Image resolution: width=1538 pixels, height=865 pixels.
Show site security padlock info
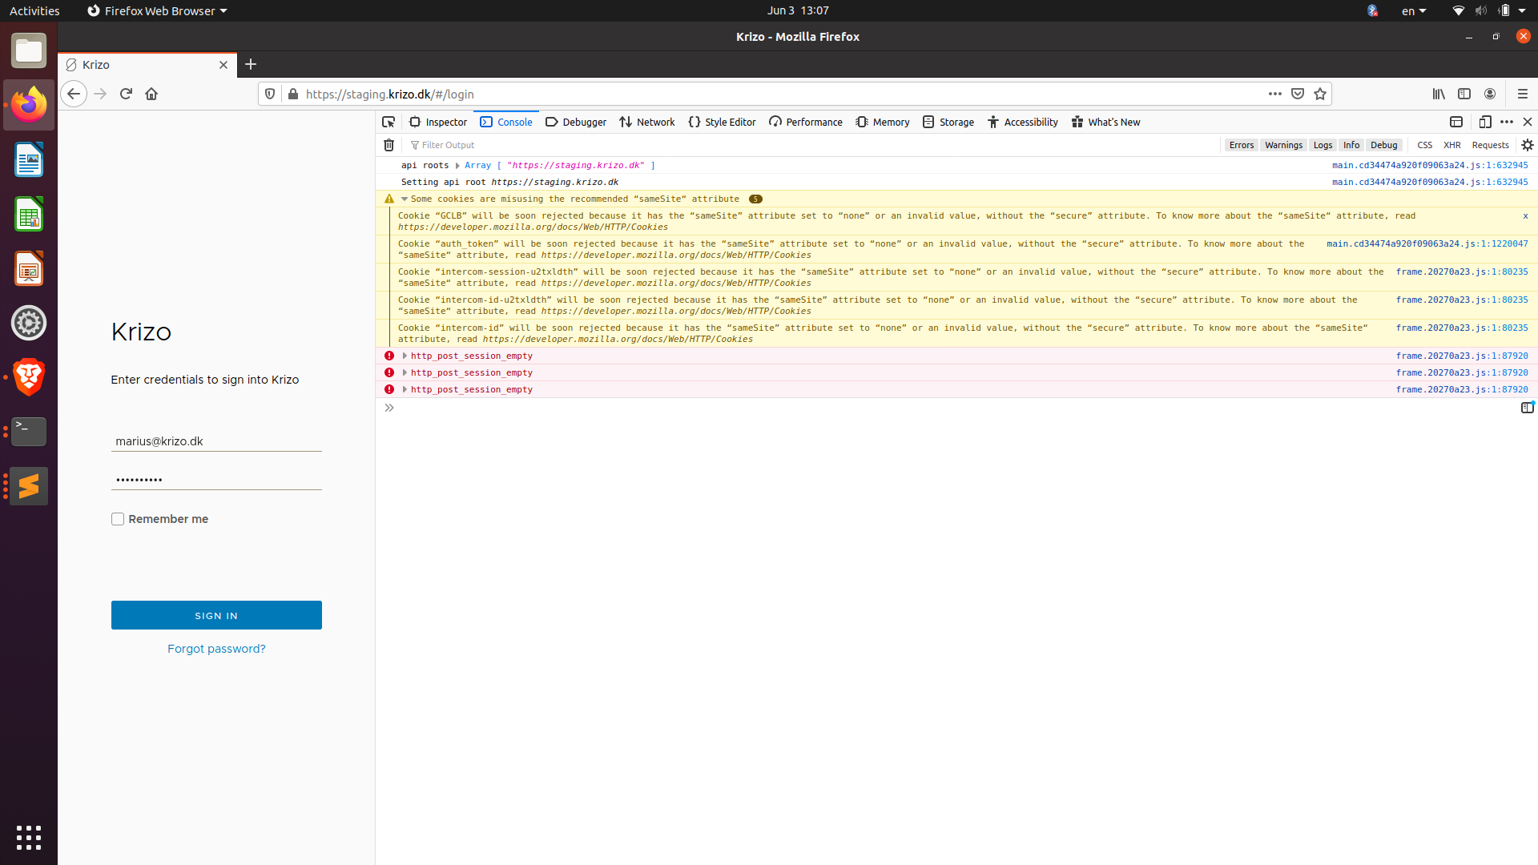point(293,94)
